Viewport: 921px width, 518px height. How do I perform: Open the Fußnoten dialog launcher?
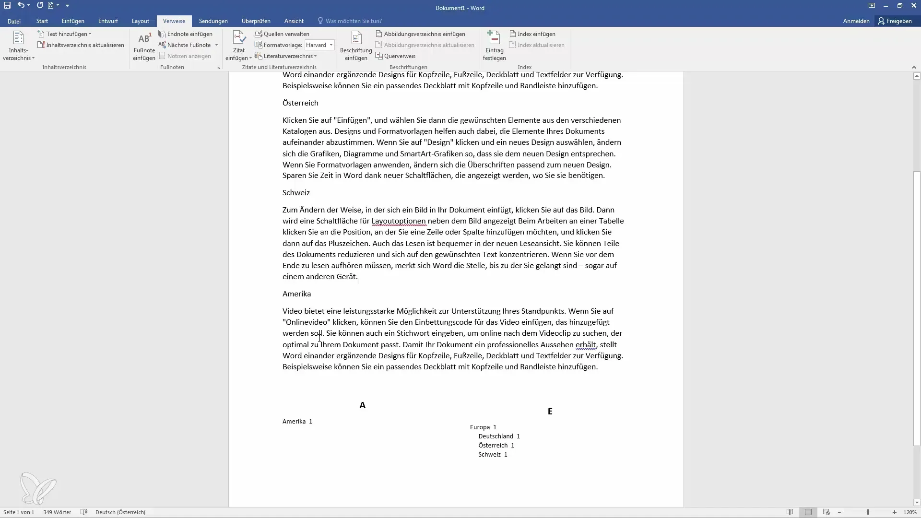pos(218,68)
